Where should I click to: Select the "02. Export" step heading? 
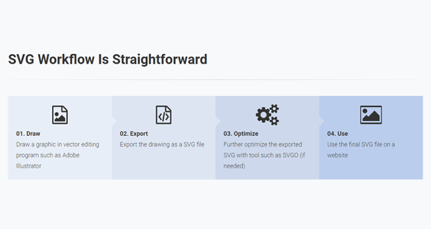(134, 134)
